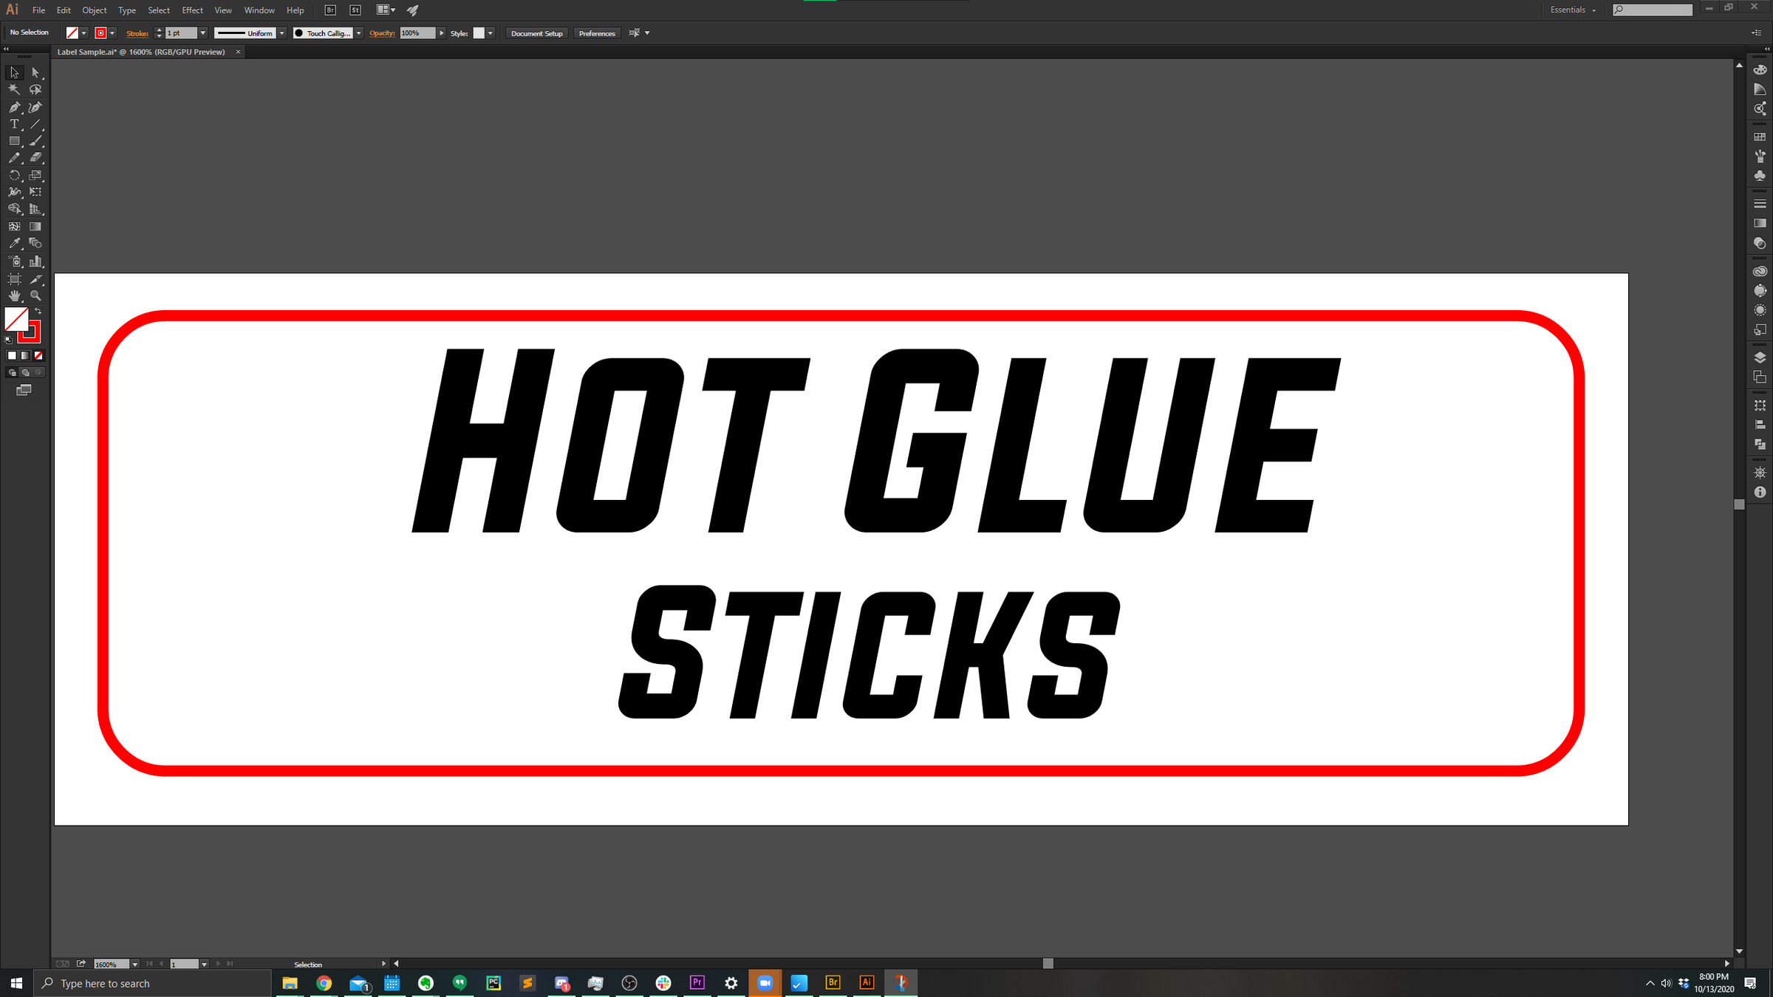Select the Eyedropper tool
1773x997 pixels.
(14, 243)
